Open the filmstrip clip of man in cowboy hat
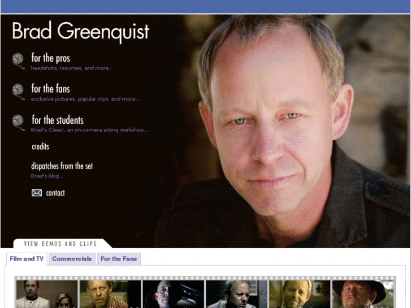411x308 pixels. click(363, 294)
